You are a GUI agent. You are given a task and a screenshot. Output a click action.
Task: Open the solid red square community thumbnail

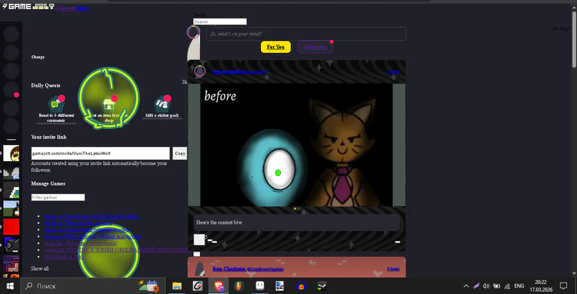[x=11, y=227]
